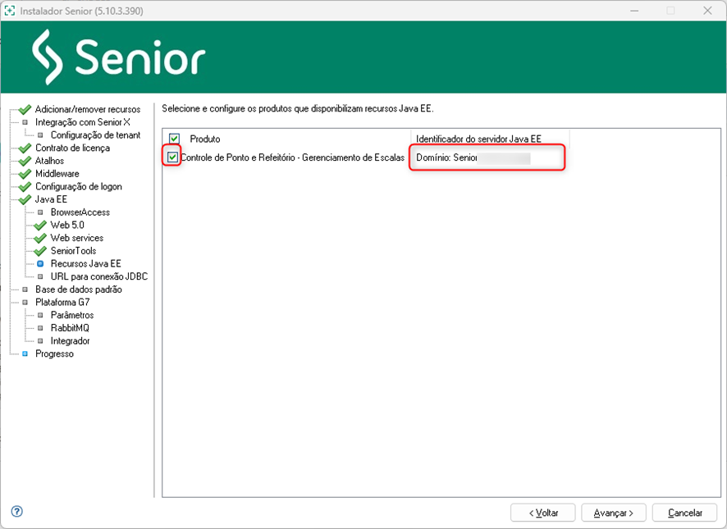The height and width of the screenshot is (529, 727).
Task: Open Configuração de tenant step
Action: (x=95, y=135)
